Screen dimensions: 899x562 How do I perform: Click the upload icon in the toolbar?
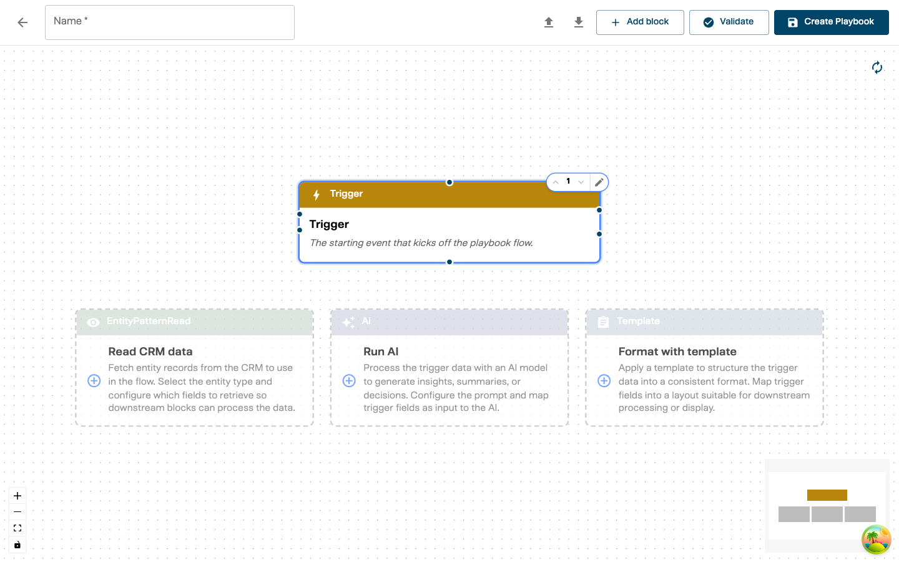(549, 22)
